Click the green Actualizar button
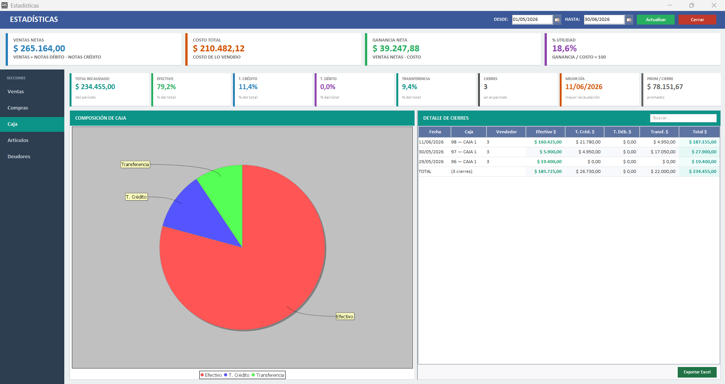 point(655,20)
